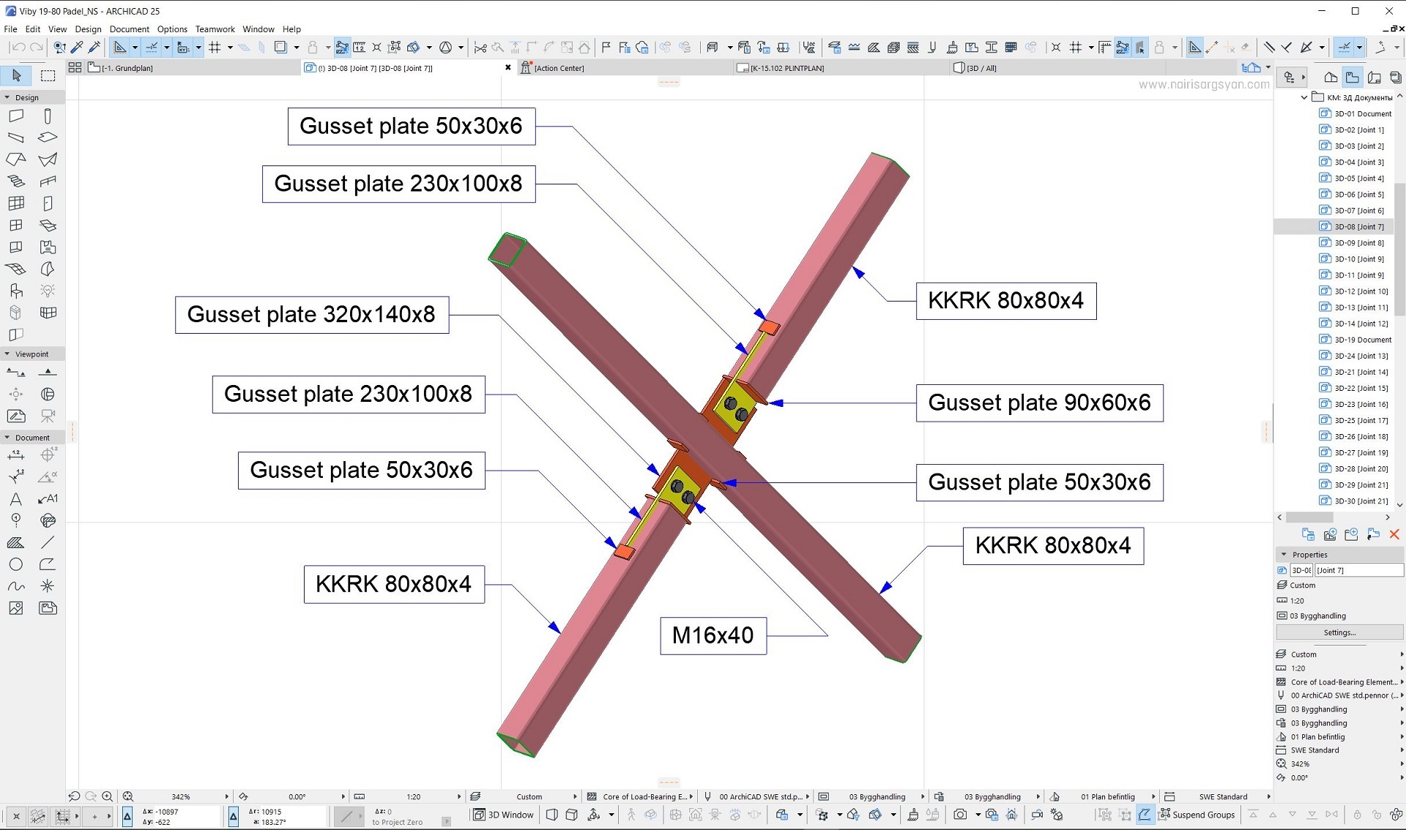This screenshot has width=1406, height=830.
Task: Click the Settings... button
Action: tap(1339, 632)
